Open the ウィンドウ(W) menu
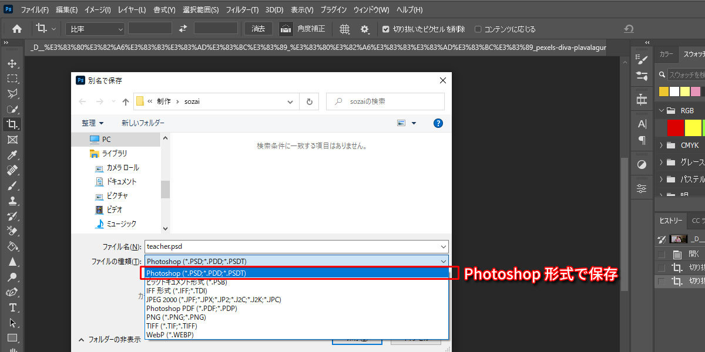The width and height of the screenshot is (705, 352). [371, 10]
